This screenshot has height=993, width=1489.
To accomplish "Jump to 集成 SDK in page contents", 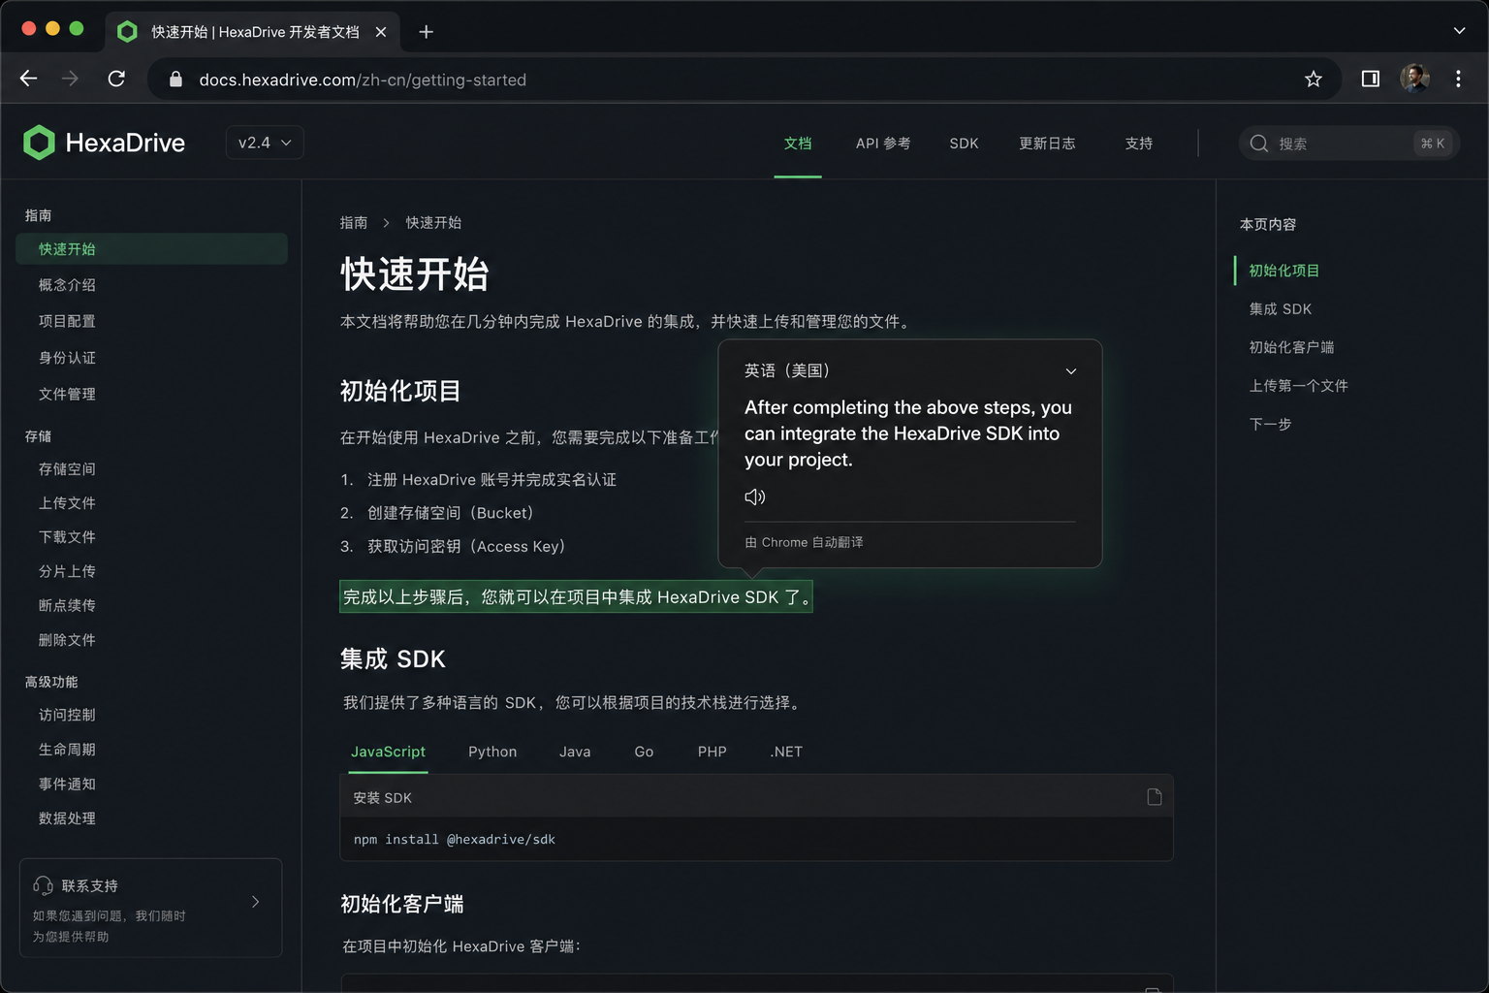I will 1281,308.
